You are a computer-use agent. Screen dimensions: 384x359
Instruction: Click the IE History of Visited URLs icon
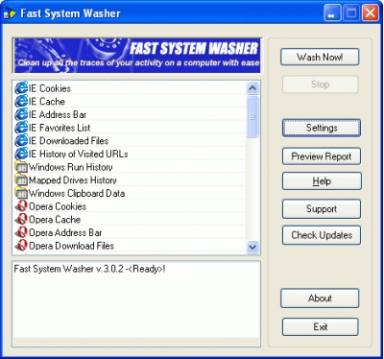point(21,154)
